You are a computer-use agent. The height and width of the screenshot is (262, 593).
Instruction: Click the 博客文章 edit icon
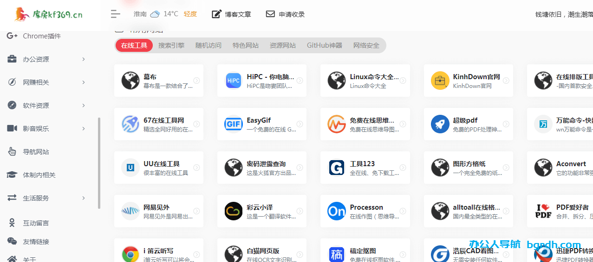point(216,14)
